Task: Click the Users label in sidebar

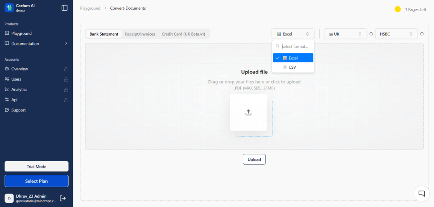Action: coord(17,79)
